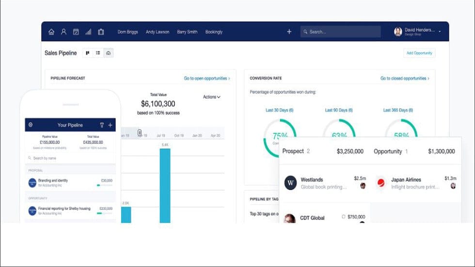475x267 pixels.
Task: Open the Japan Airlines opportunity card
Action: [x=416, y=183]
